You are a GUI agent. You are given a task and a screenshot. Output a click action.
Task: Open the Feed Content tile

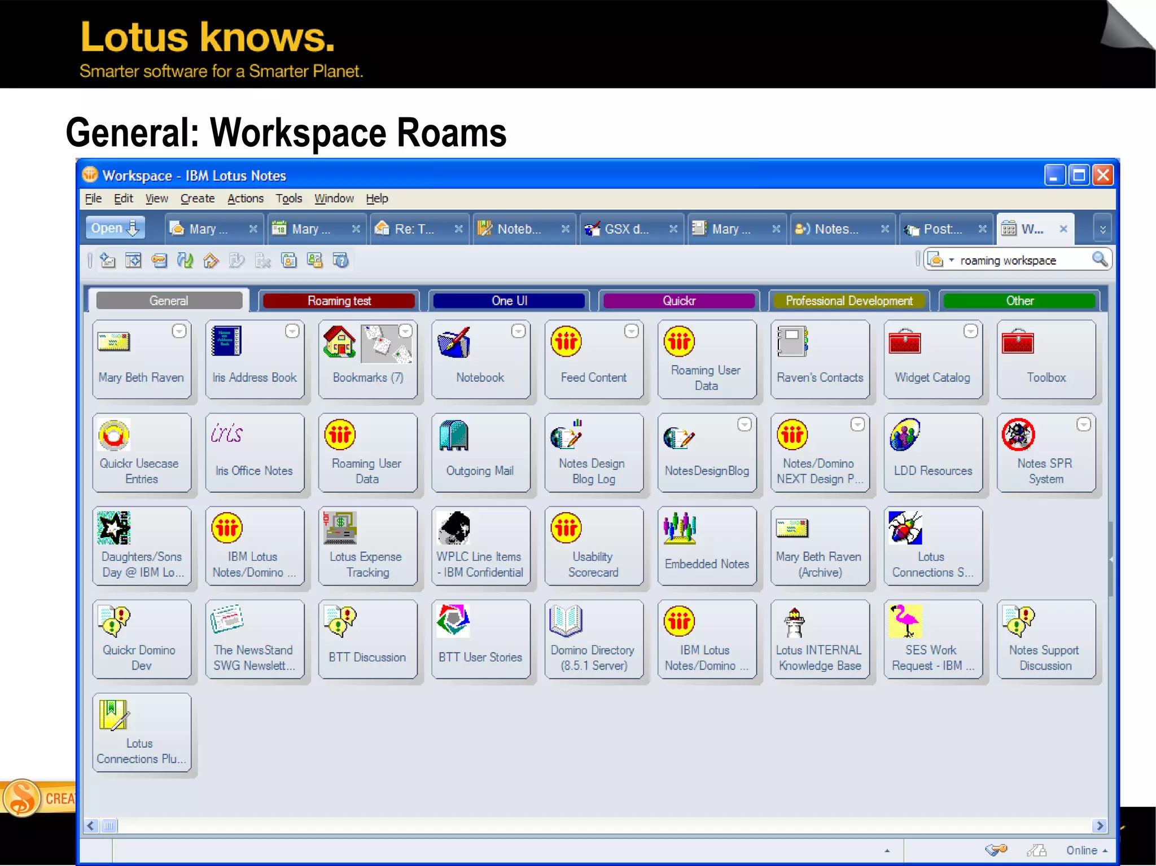click(x=594, y=359)
